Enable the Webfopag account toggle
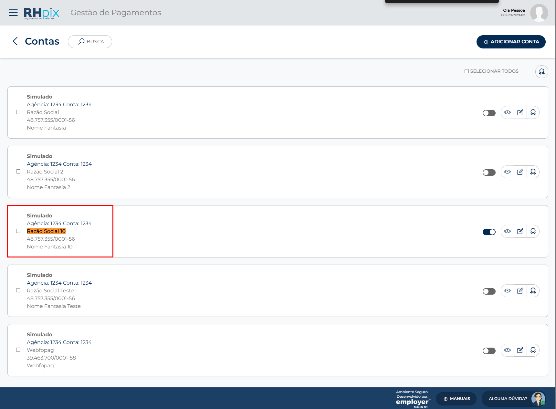 (x=489, y=351)
